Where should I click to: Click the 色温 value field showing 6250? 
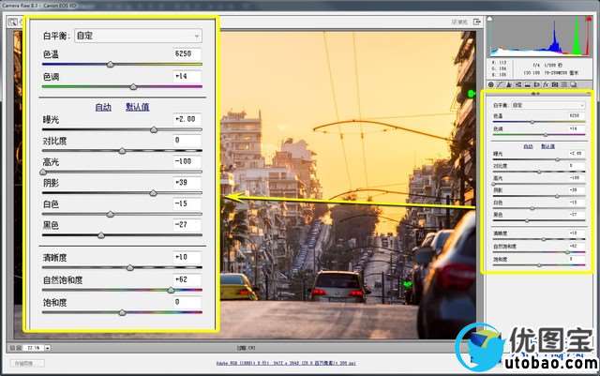[187, 55]
